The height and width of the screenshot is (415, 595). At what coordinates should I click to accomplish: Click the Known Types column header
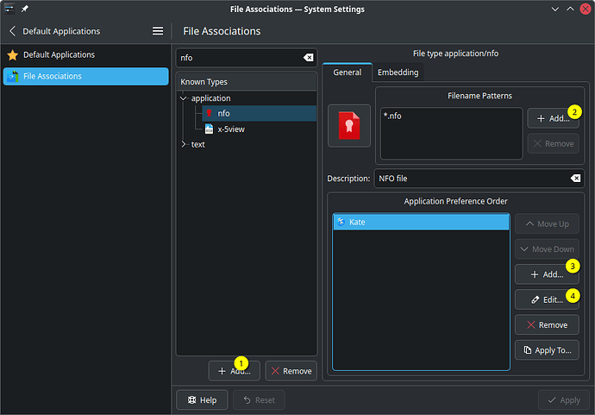(x=247, y=82)
